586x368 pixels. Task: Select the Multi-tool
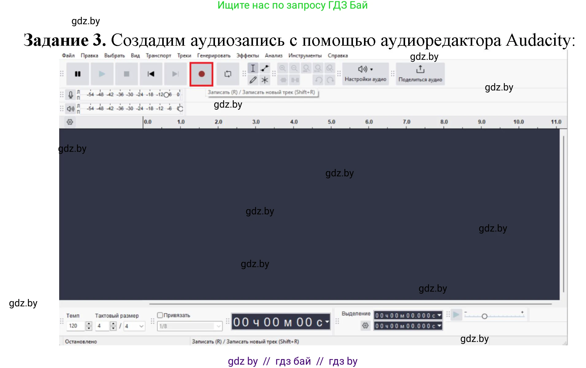264,80
